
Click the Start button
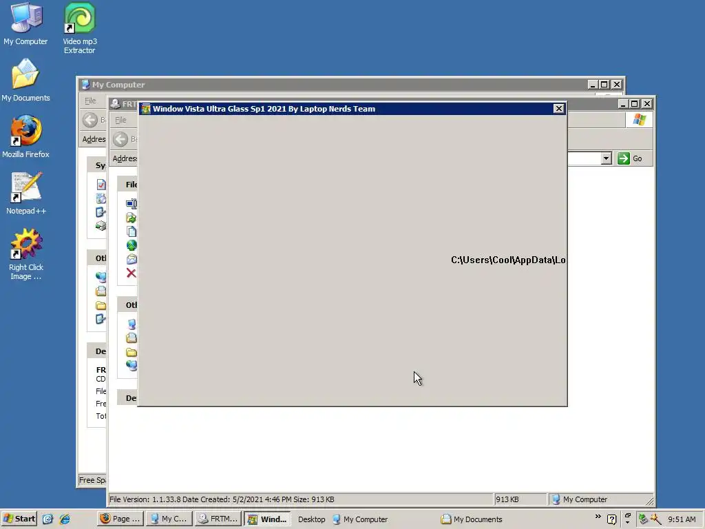point(20,519)
